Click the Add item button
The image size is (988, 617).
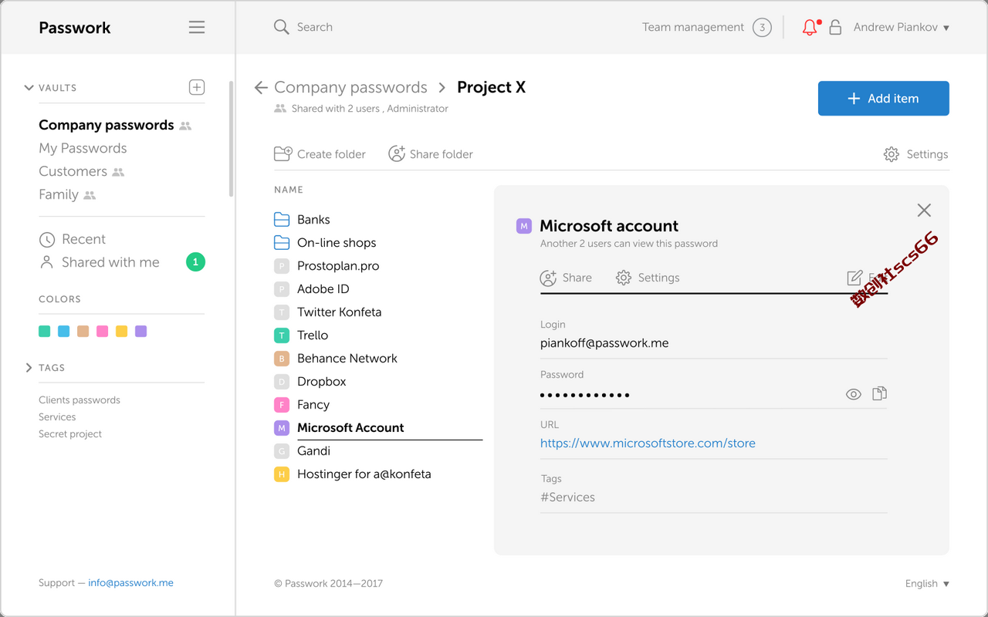coord(884,98)
